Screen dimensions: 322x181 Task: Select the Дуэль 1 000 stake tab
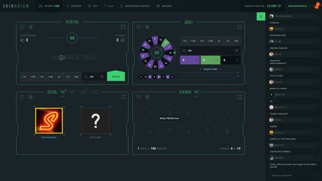(x=83, y=92)
